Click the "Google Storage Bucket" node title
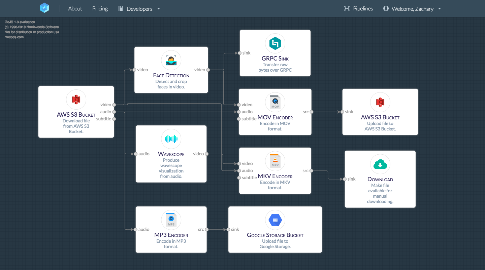Screen dimensions: 485x270 275,235
